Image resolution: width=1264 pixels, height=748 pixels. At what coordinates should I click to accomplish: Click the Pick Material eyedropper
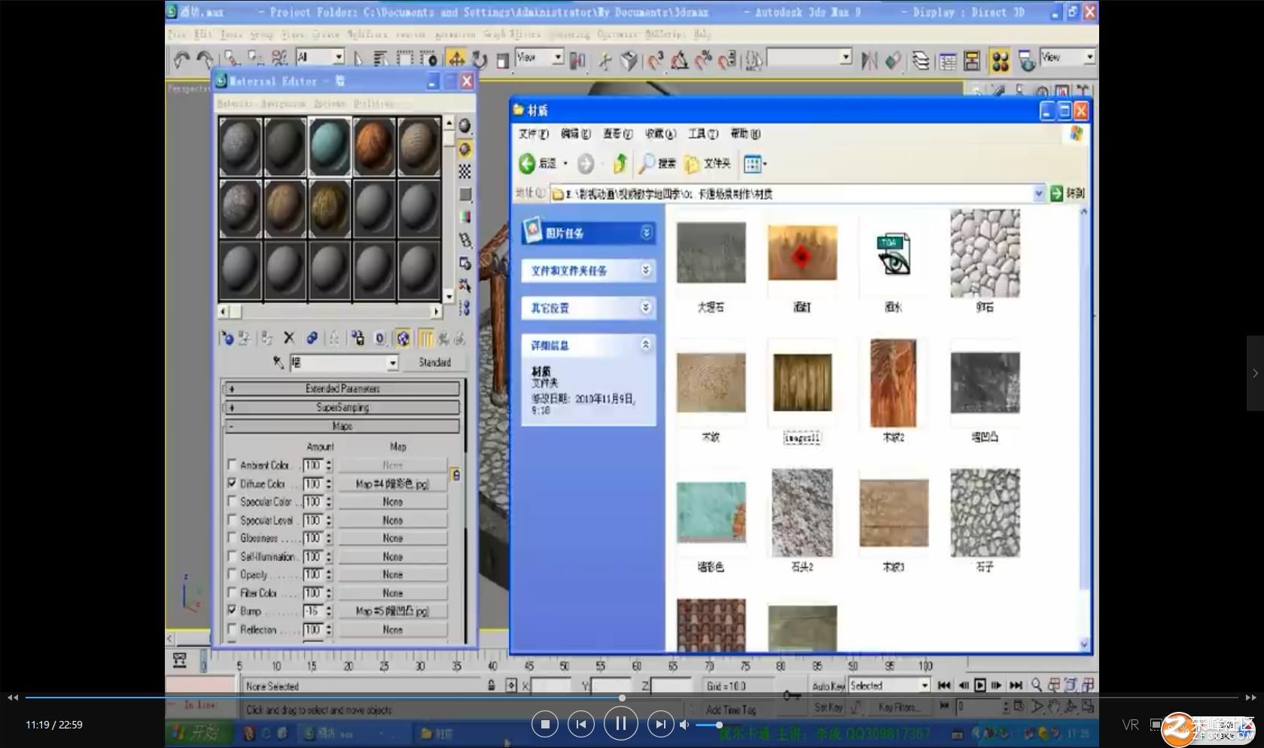click(278, 363)
